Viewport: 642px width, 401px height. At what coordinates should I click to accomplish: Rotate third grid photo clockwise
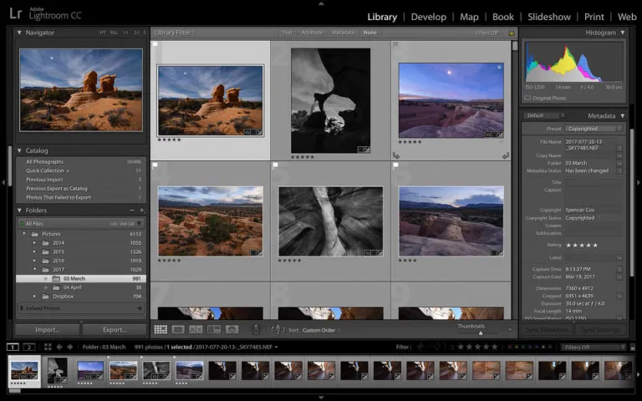pyautogui.click(x=506, y=155)
